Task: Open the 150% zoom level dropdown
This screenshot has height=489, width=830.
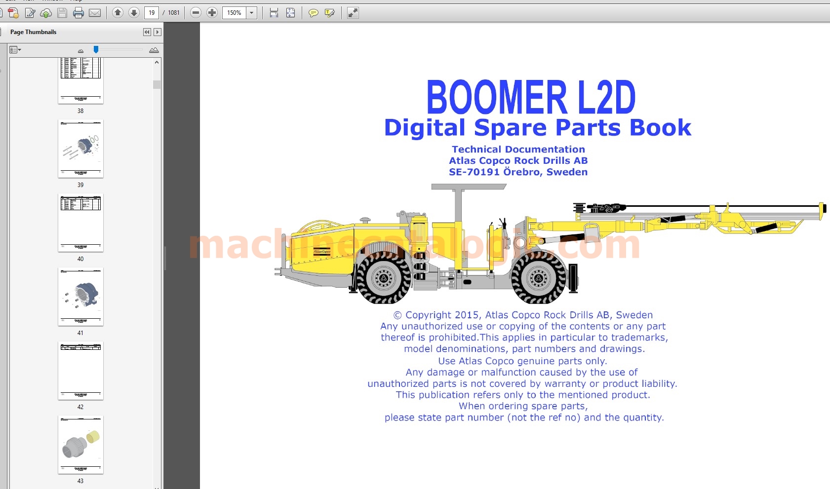Action: (x=252, y=13)
